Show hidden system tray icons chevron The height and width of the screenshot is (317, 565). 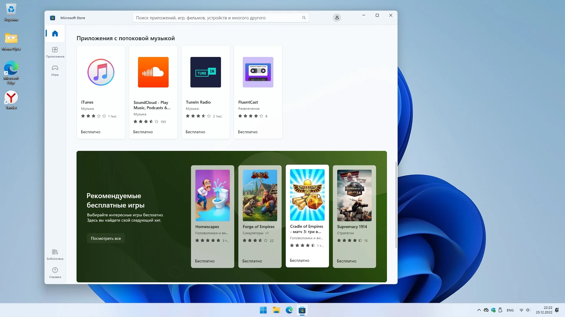(479, 310)
